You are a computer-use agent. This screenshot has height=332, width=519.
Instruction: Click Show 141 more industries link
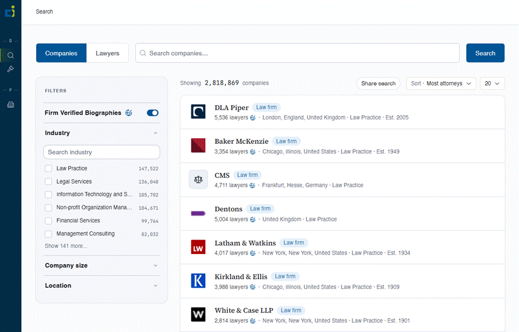[66, 246]
